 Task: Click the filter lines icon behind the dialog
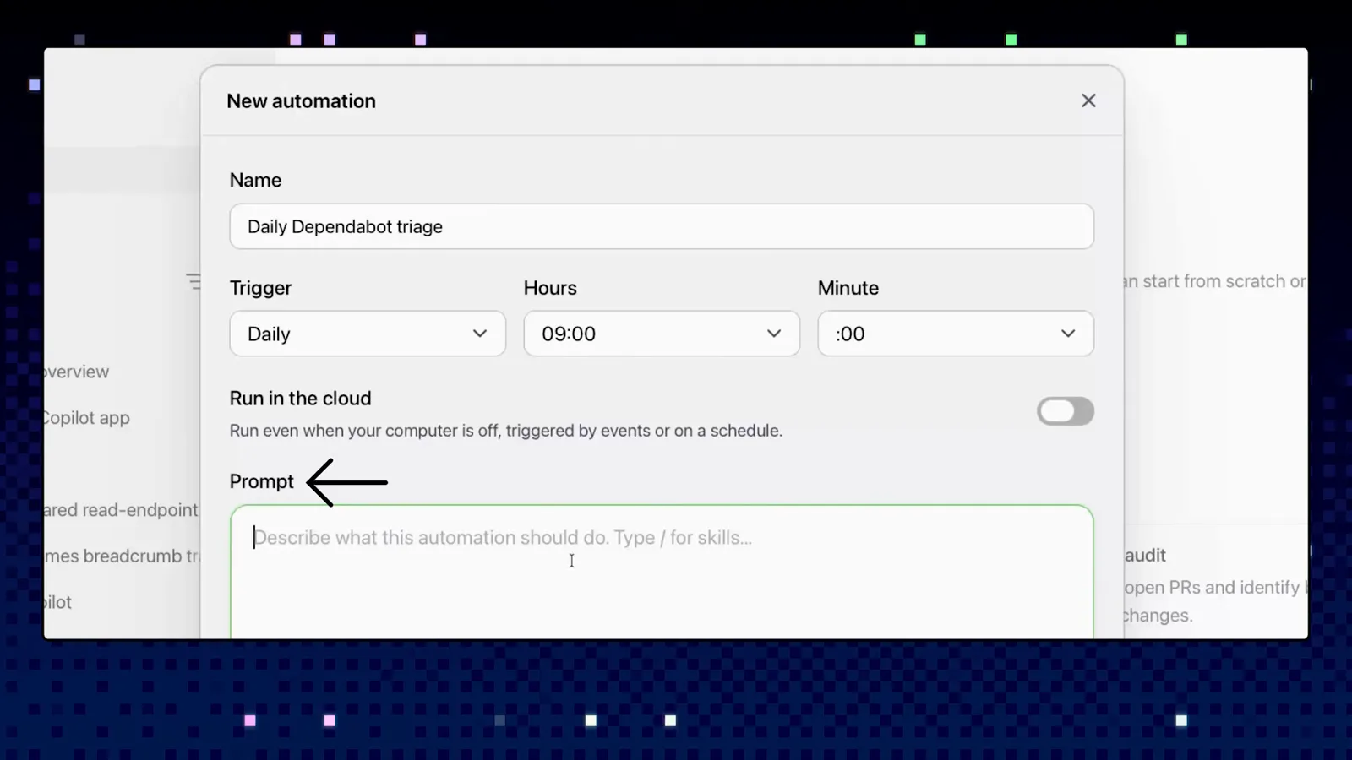click(194, 281)
